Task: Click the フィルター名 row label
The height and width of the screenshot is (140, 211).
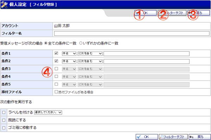Action: [x=12, y=33]
